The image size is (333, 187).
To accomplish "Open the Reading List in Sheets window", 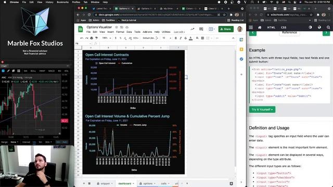I will point(236,20).
